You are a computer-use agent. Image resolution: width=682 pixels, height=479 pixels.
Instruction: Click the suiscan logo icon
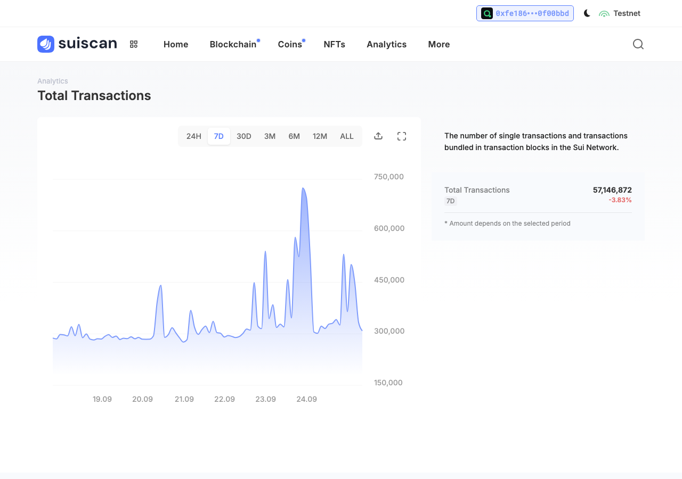pyautogui.click(x=46, y=44)
